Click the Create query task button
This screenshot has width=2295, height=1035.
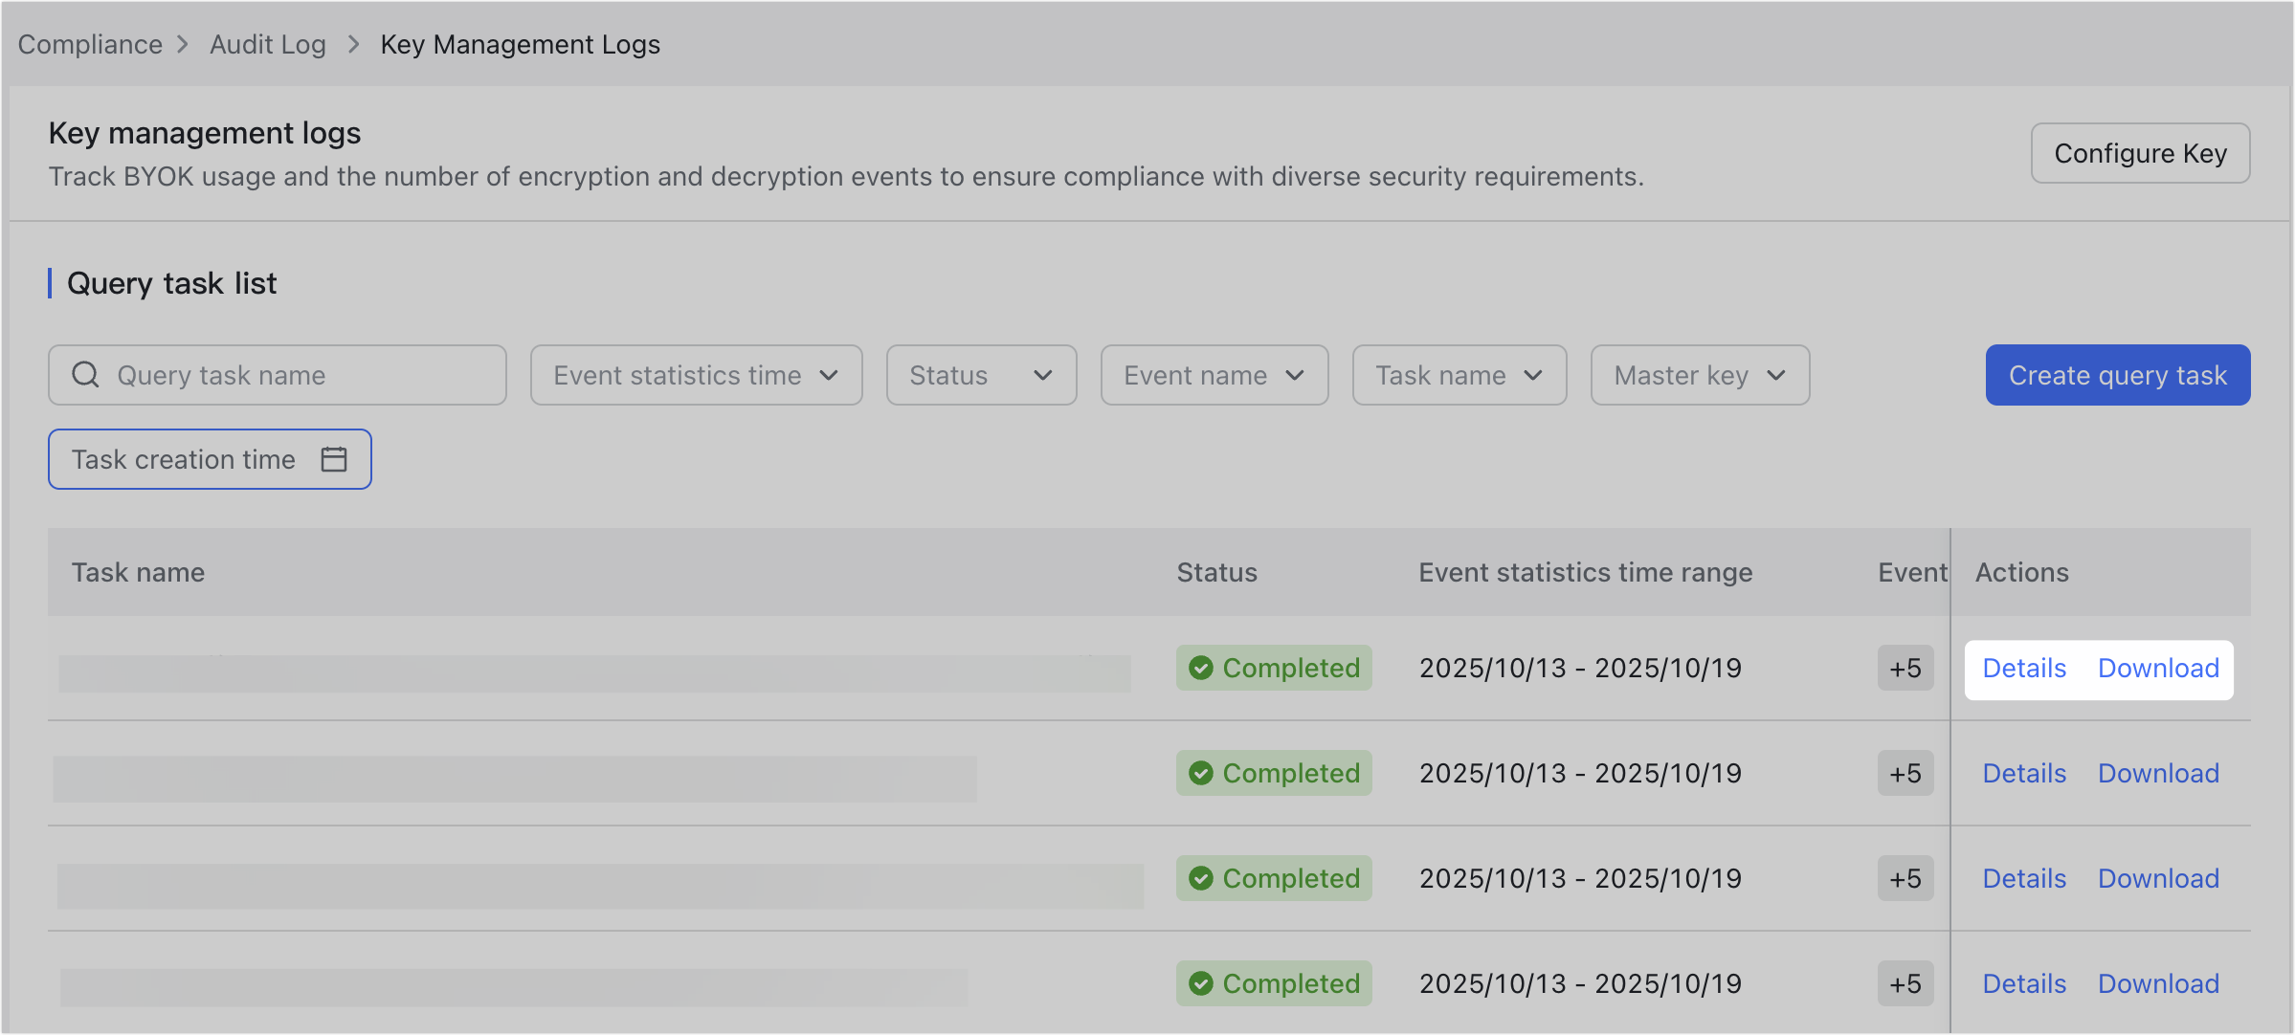pyautogui.click(x=2118, y=375)
